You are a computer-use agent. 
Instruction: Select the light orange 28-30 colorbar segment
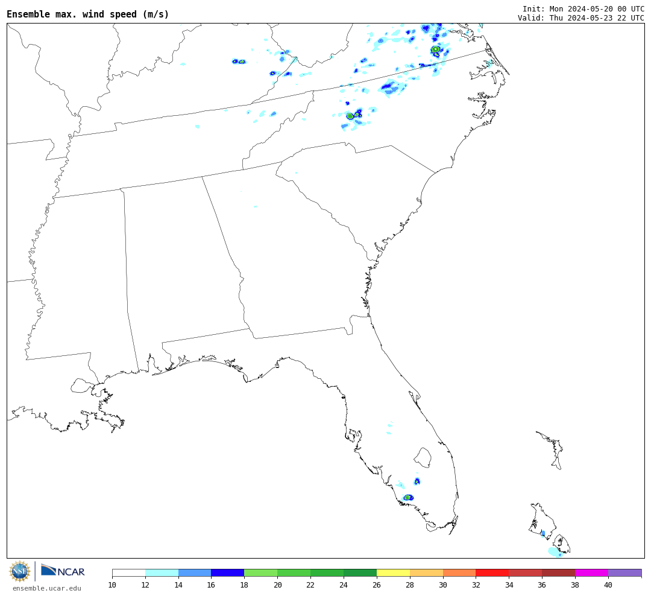tap(426, 573)
